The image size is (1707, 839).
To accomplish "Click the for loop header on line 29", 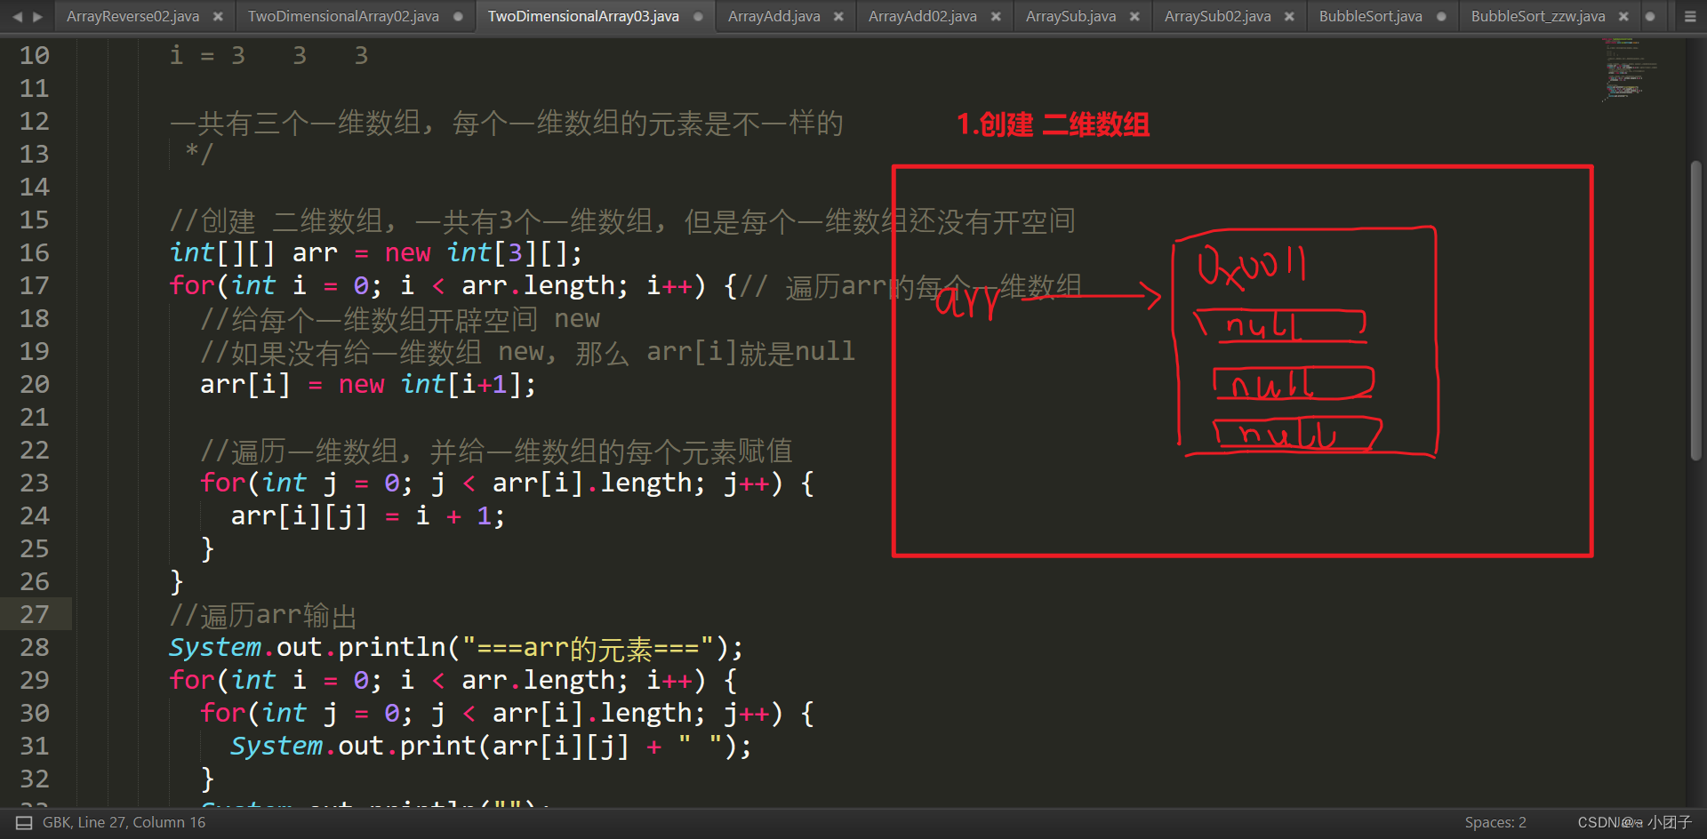I will pyautogui.click(x=453, y=681).
